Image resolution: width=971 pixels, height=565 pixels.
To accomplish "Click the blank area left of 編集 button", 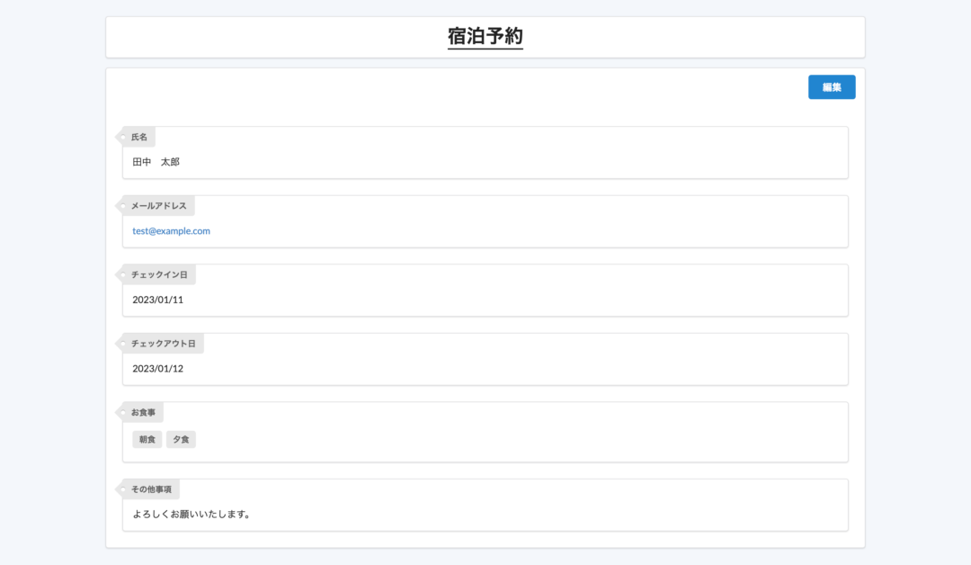I will click(x=450, y=87).
